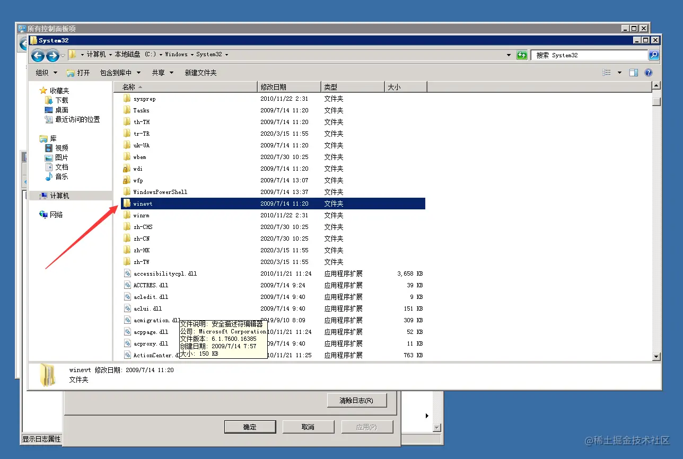Select the zh-TW folder row
Image resolution: width=683 pixels, height=459 pixels.
pos(273,262)
